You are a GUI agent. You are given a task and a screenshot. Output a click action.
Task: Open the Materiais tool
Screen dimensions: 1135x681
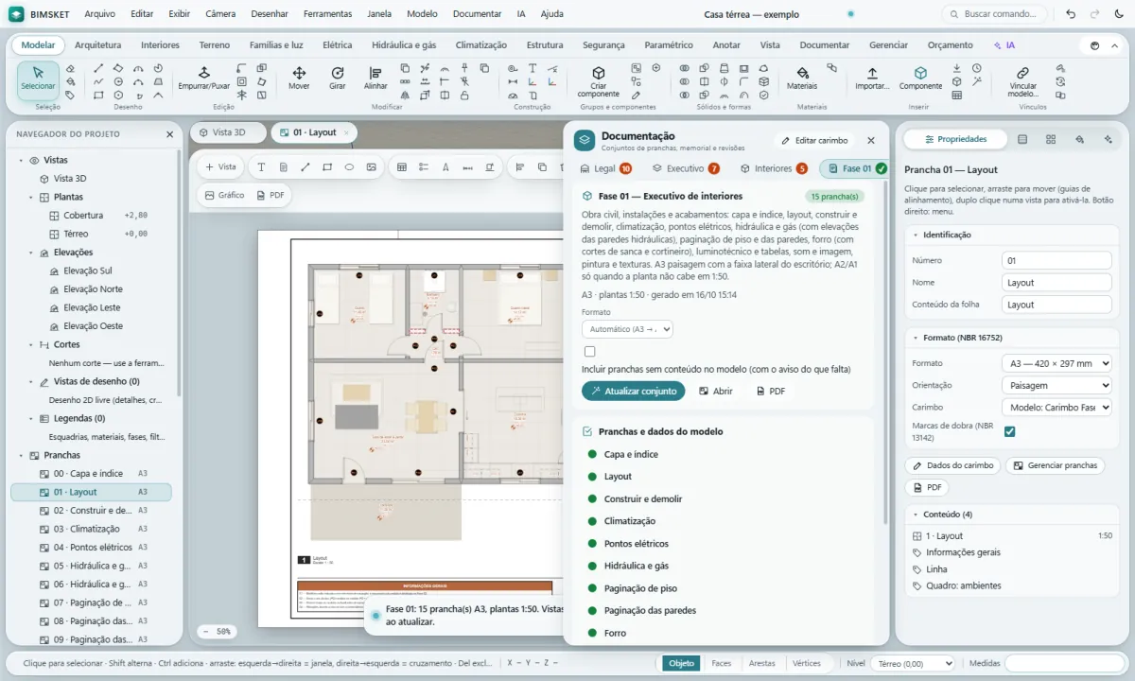coord(802,79)
